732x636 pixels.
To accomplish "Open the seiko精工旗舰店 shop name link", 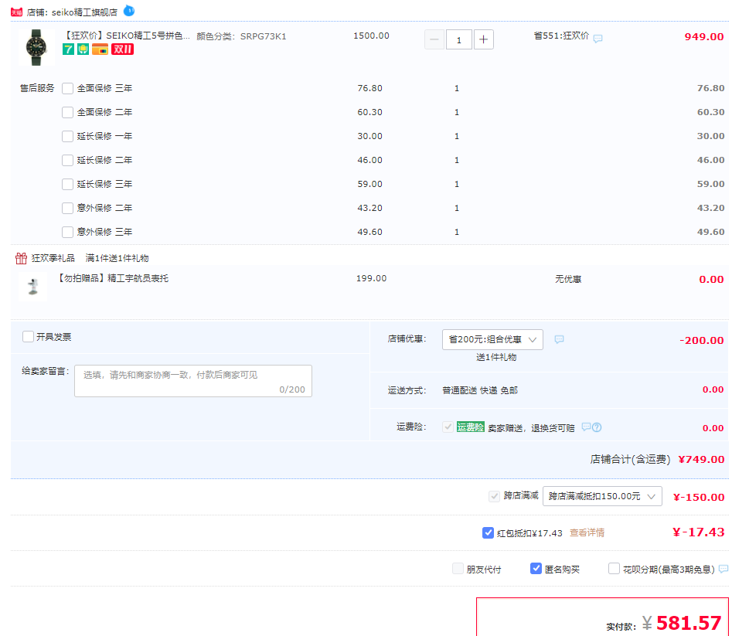I will (84, 12).
